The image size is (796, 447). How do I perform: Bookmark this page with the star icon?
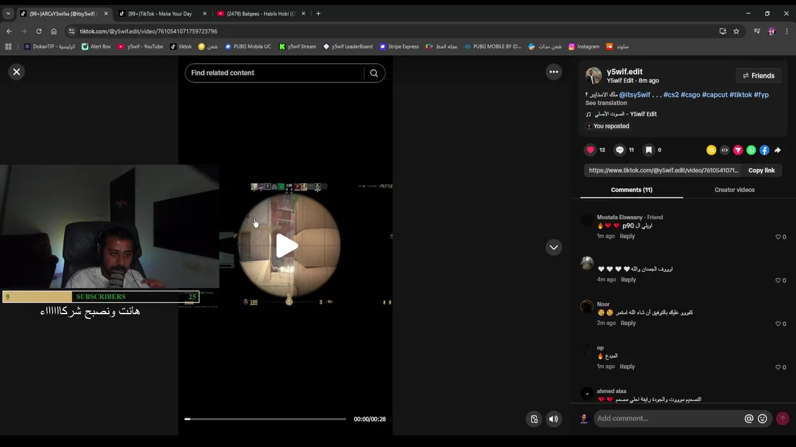click(736, 31)
